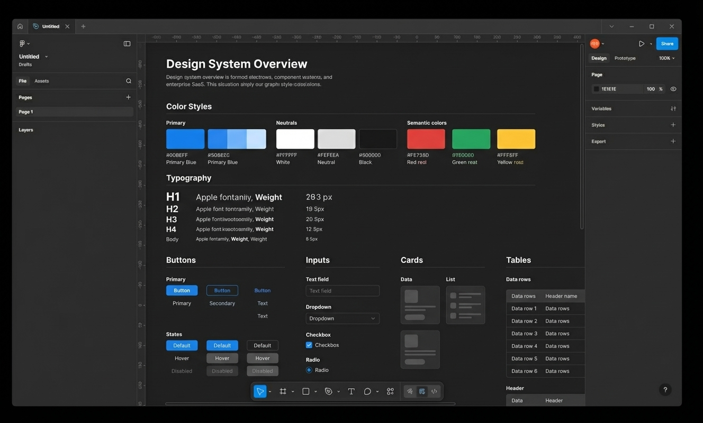Viewport: 703px width, 423px height.
Task: Select the Comment tool
Action: coord(367,392)
